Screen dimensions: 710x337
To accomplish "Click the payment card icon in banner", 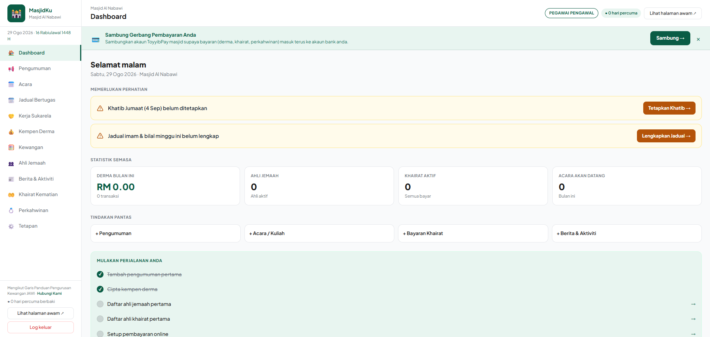I will tap(96, 40).
